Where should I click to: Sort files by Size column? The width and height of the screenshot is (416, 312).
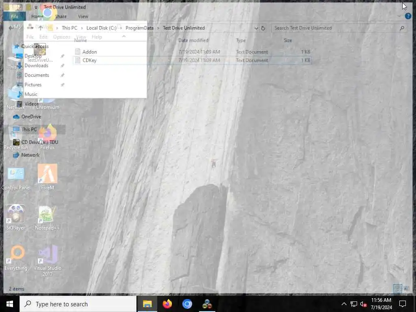coord(288,40)
